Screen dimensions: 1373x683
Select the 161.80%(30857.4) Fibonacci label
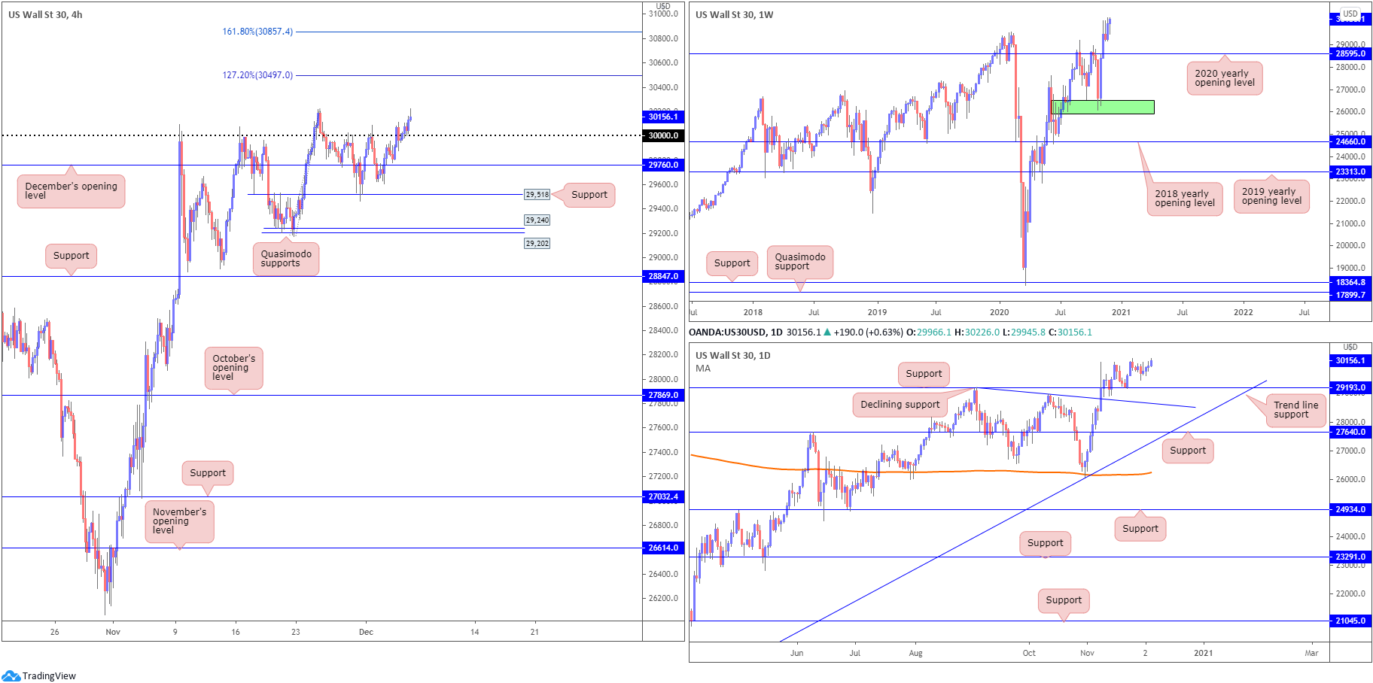(x=257, y=32)
